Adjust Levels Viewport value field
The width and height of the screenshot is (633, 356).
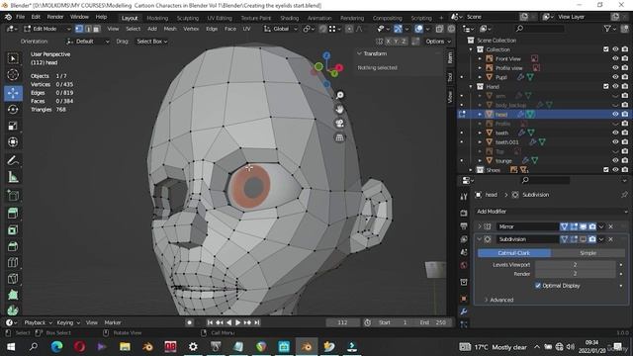coord(575,265)
